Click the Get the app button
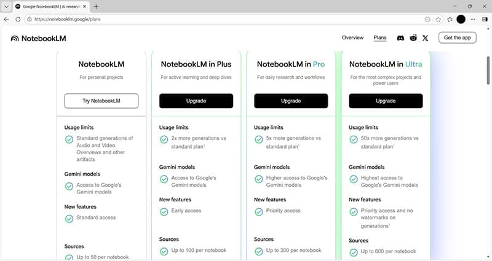 (458, 37)
